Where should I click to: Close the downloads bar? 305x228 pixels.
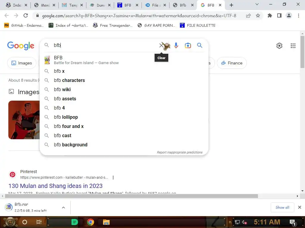coord(300,208)
